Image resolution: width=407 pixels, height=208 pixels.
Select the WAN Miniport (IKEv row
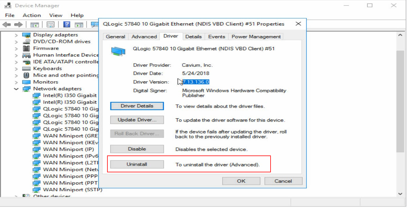pos(66,142)
